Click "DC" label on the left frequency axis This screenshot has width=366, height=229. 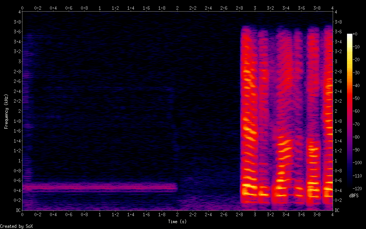[x=18, y=210]
